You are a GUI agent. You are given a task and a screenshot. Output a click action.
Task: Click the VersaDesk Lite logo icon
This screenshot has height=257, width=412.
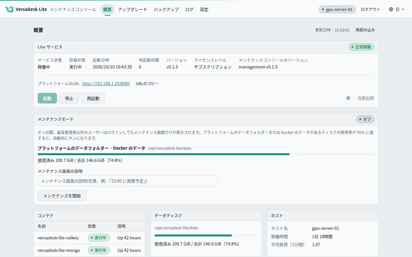point(9,9)
